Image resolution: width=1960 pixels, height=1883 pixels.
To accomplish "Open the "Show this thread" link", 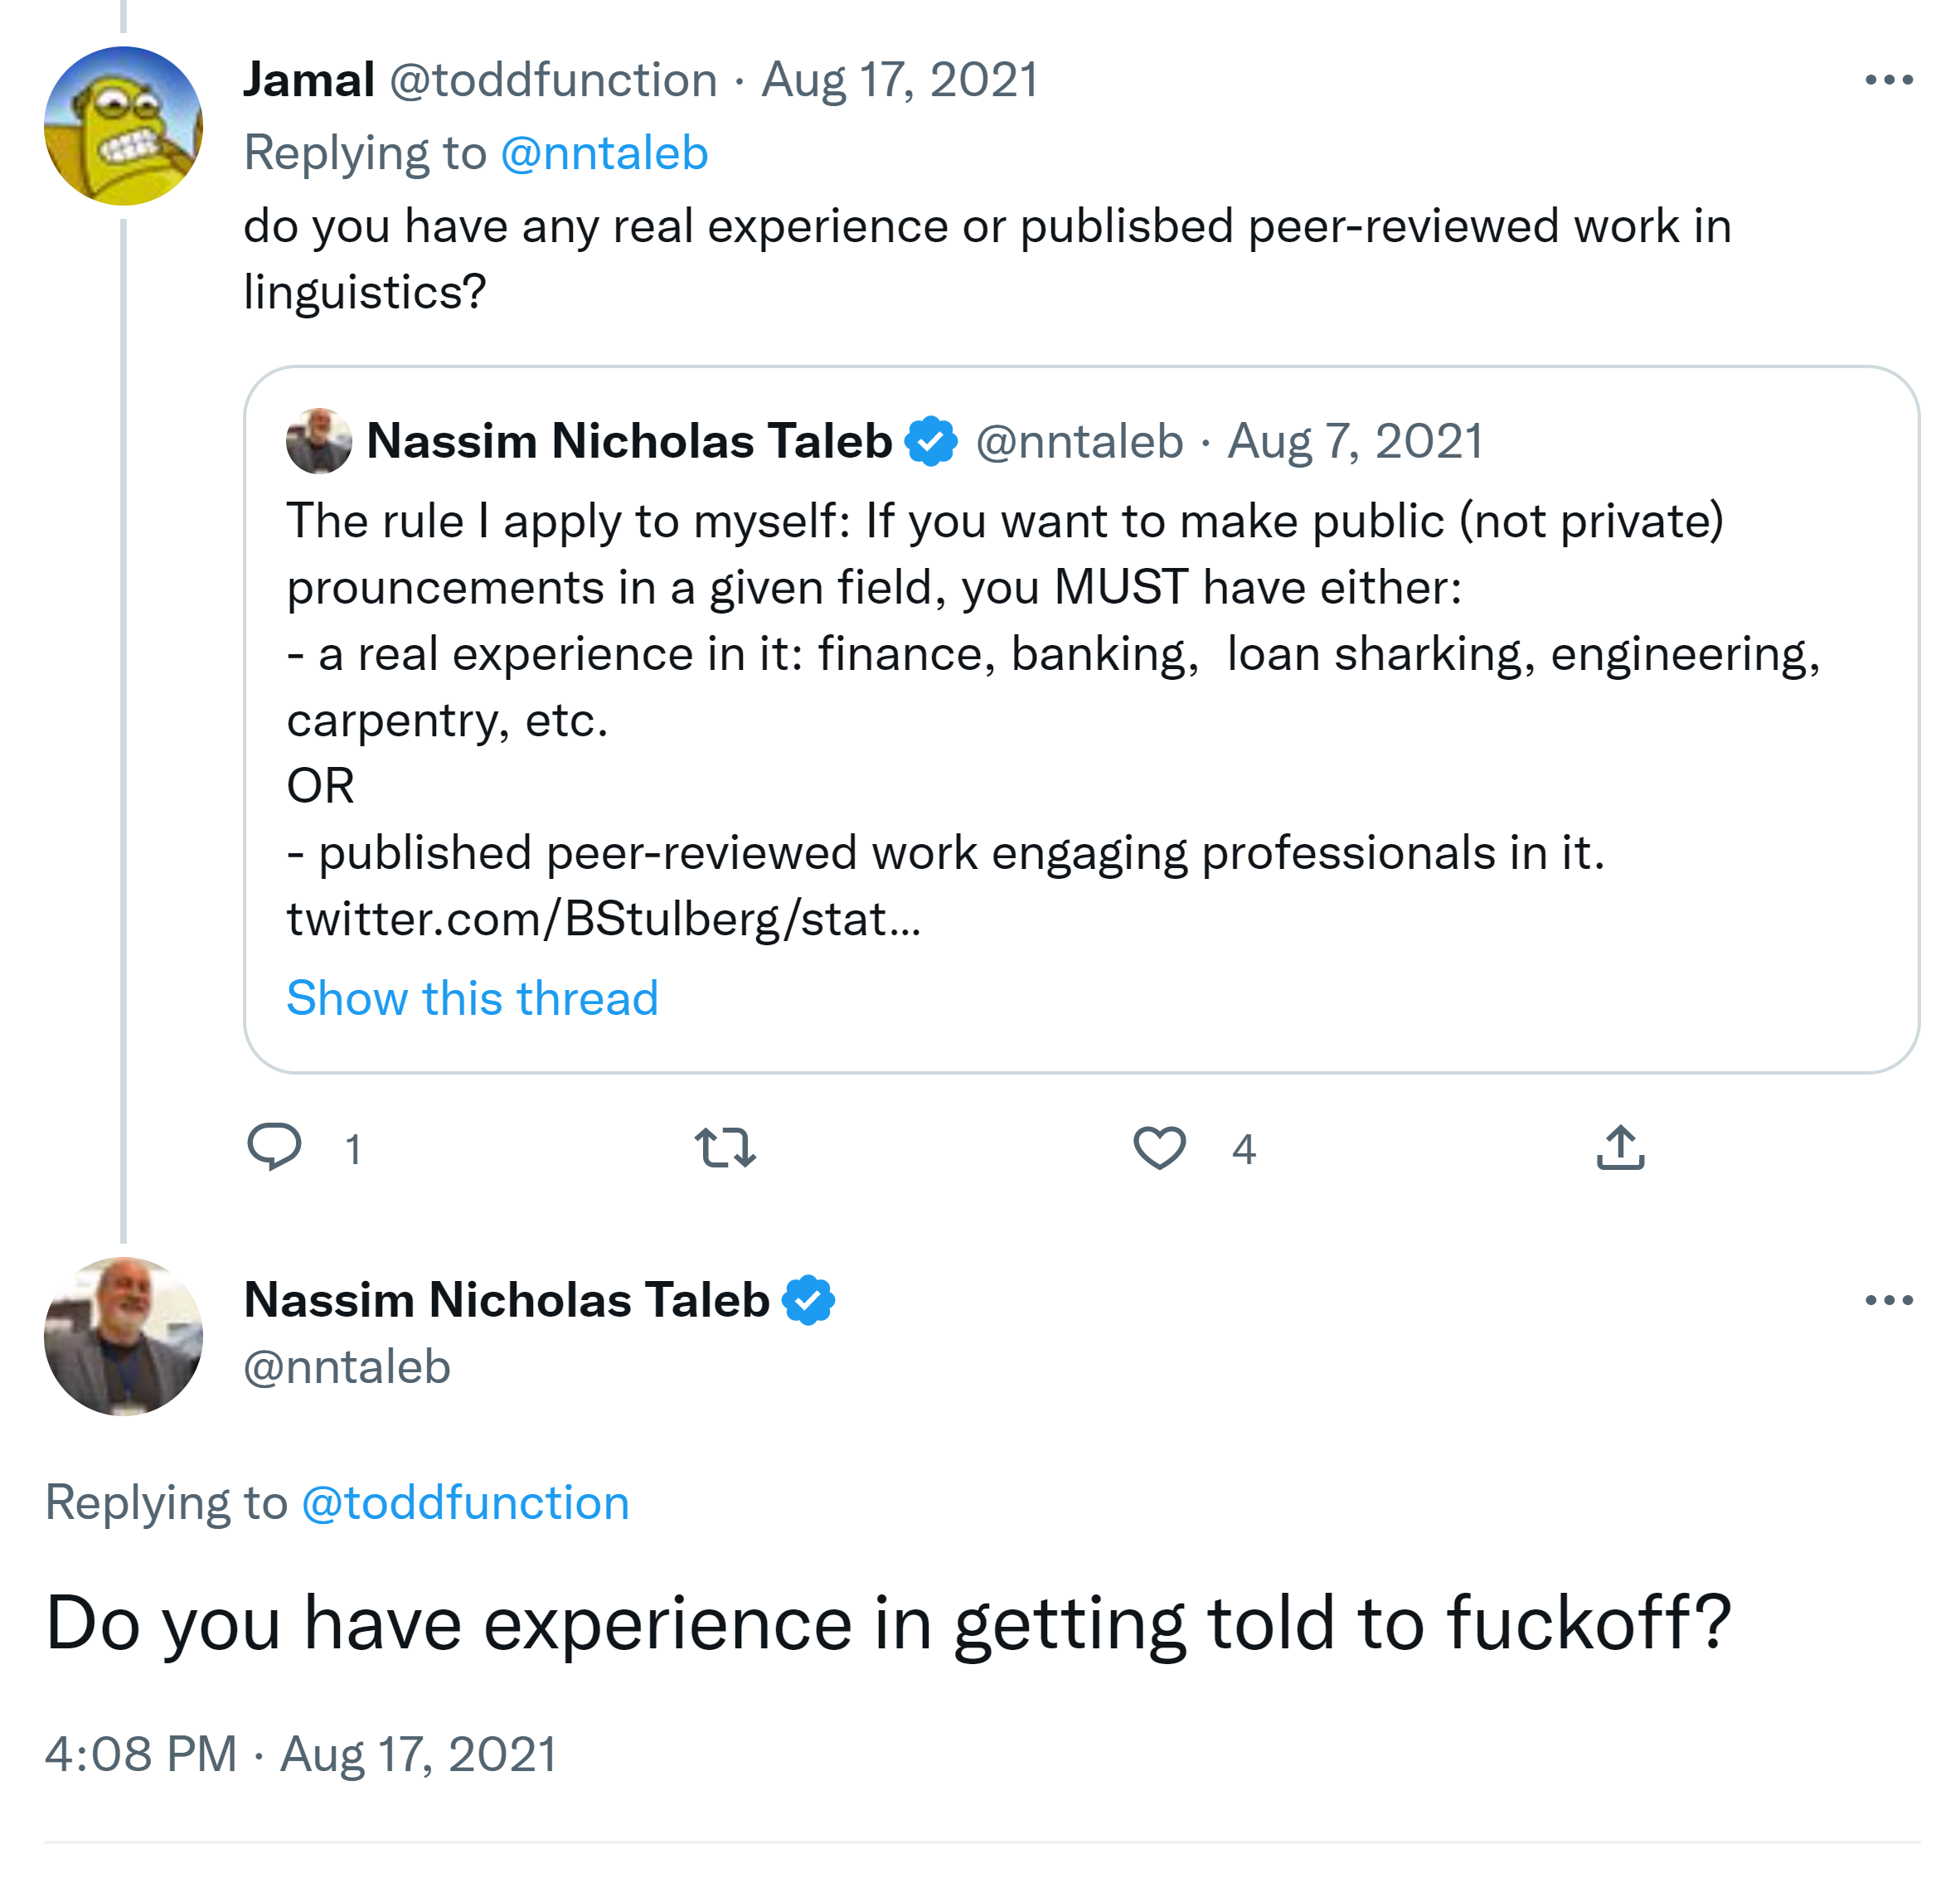I will pyautogui.click(x=472, y=998).
